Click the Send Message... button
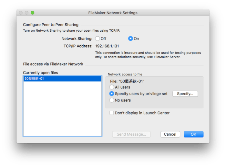226x167 pixels. (131, 134)
